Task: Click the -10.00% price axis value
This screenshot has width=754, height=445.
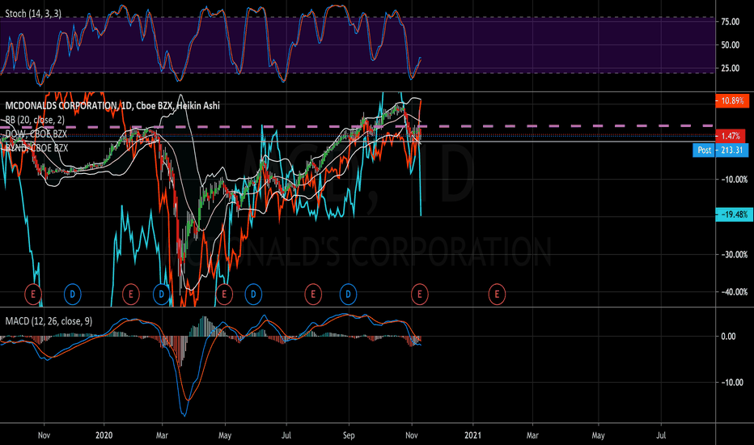Action: [735, 180]
